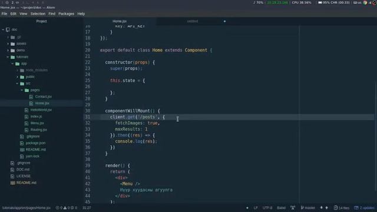Viewport: 377px width, 212px height.
Task: Open the Selection menu
Action: coord(38,14)
